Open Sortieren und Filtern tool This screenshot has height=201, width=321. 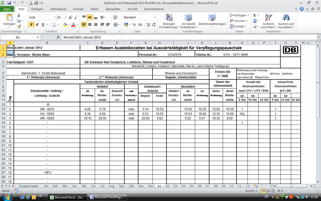268,21
